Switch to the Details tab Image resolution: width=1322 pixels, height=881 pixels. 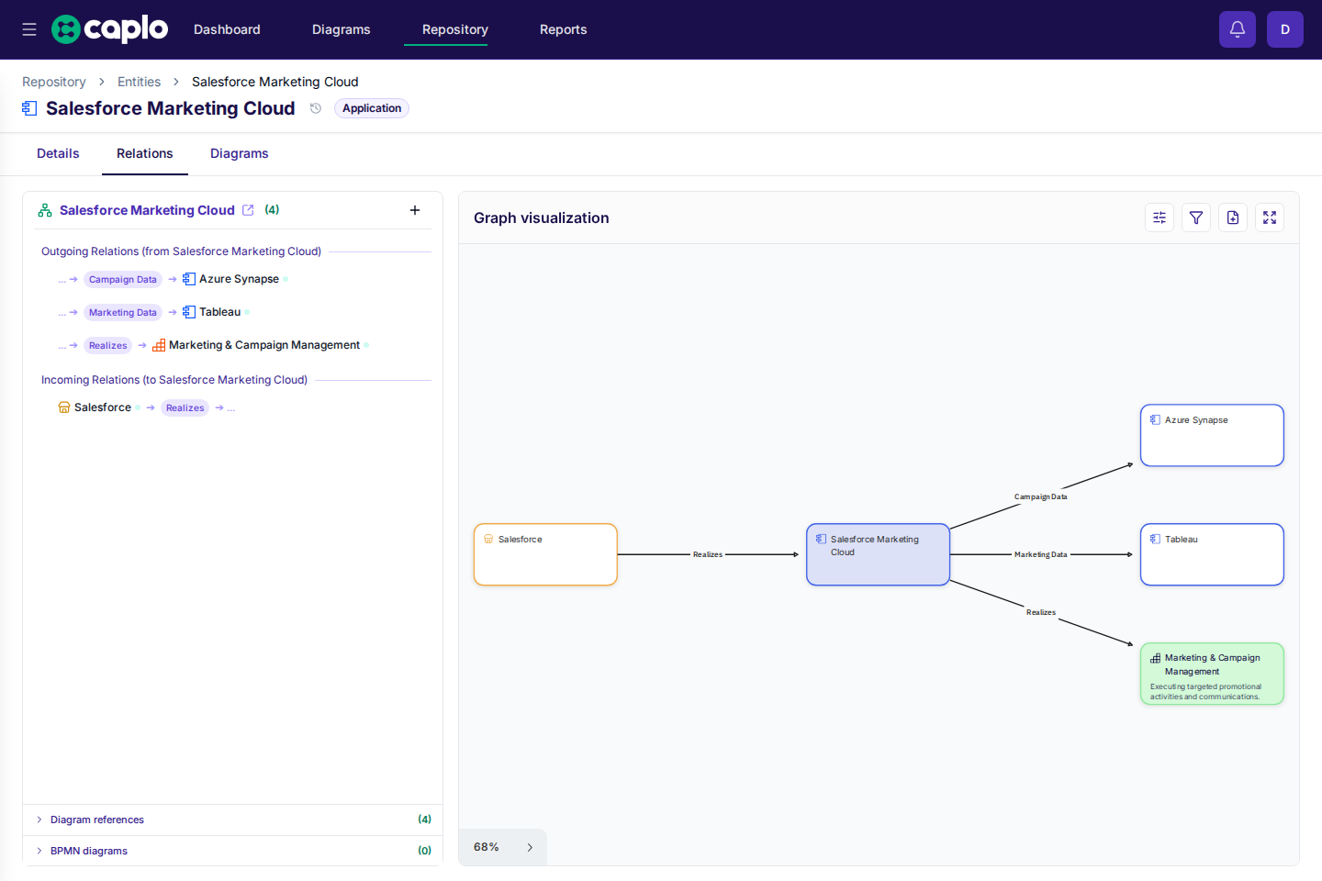(x=58, y=153)
